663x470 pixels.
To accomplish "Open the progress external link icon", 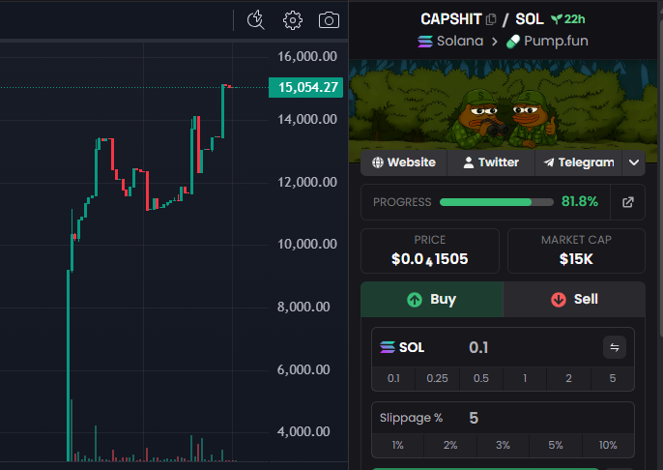I will click(628, 202).
